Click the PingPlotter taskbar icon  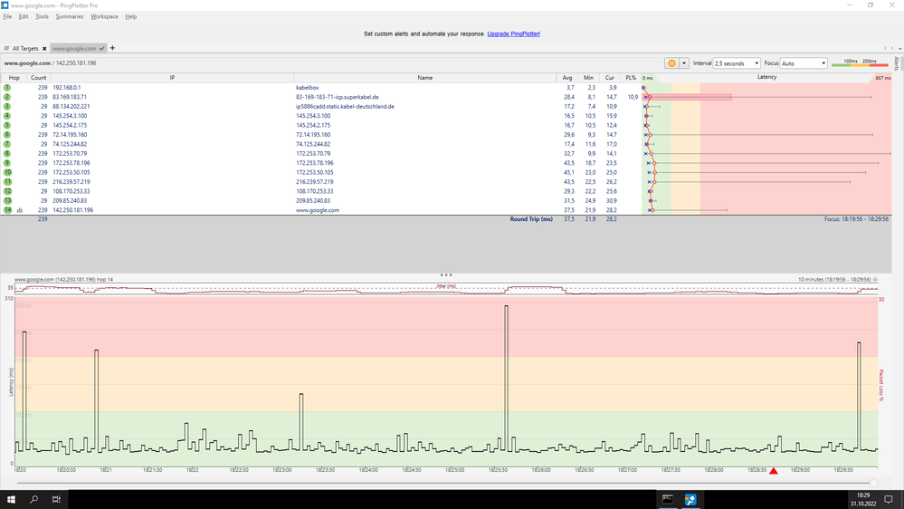coord(690,499)
